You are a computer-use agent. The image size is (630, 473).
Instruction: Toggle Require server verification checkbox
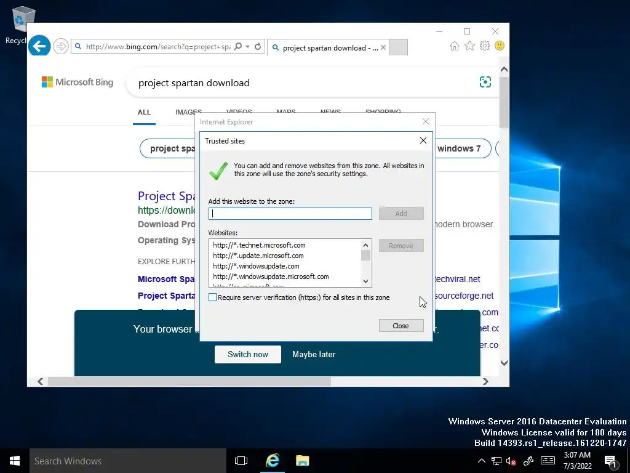tap(212, 297)
